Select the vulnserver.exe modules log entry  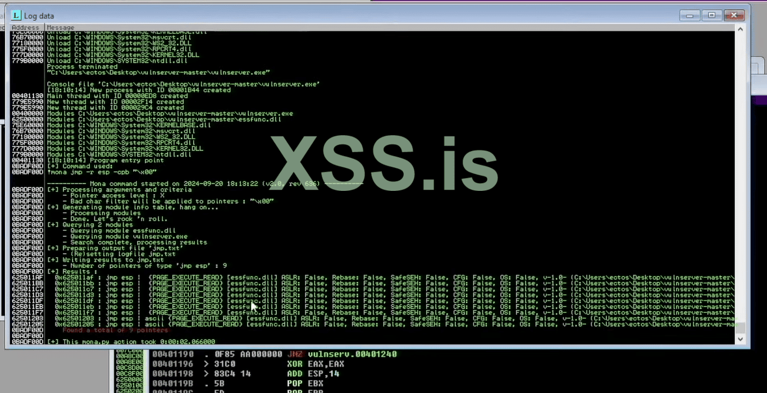pos(168,113)
